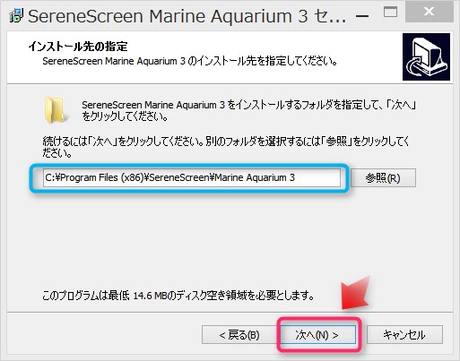The image size is (460, 361).
Task: Close the installer with the X button
Action: tap(429, 12)
